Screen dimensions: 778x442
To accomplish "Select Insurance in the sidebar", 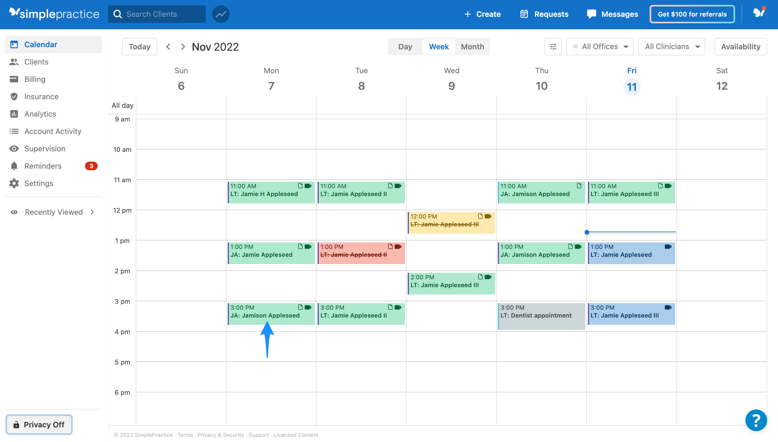I will 41,97.
